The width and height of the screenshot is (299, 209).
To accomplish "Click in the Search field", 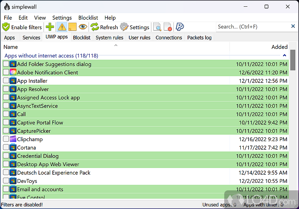I will click(x=253, y=26).
